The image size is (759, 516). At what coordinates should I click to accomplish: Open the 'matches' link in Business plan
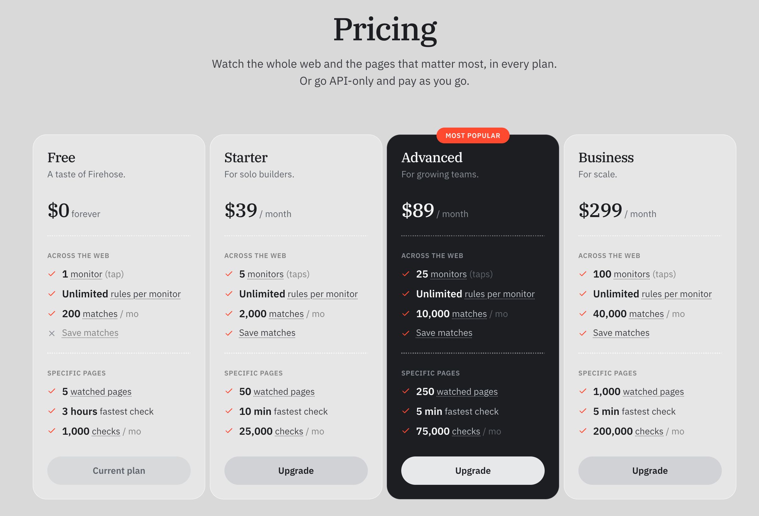[646, 314]
